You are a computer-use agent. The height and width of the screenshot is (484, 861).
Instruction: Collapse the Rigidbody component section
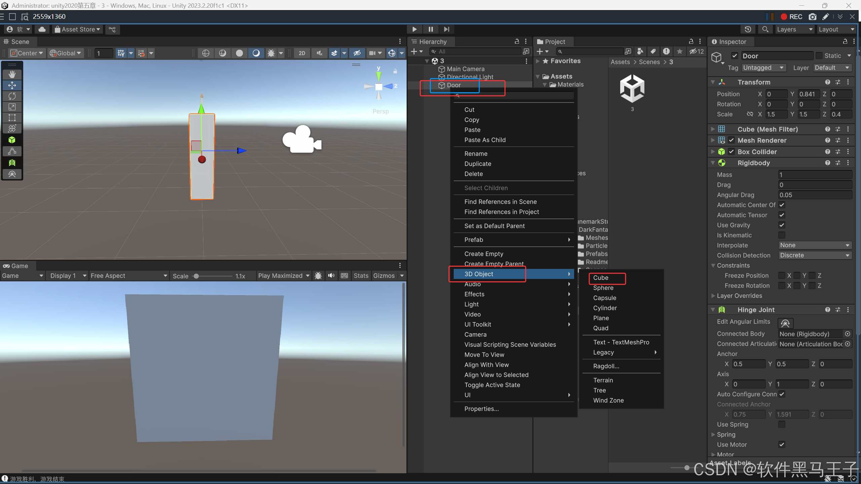pyautogui.click(x=713, y=163)
